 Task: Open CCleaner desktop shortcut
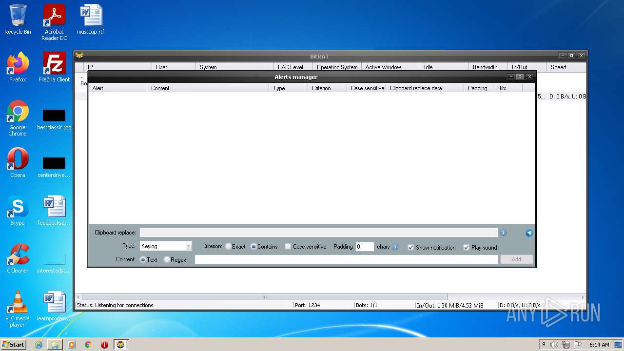tap(18, 258)
